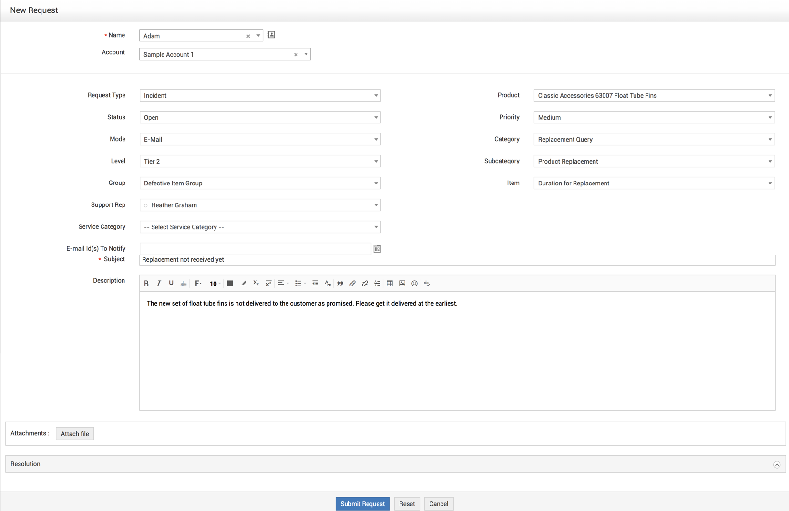789x511 pixels.
Task: Click inside the Description text area
Action: tap(457, 351)
